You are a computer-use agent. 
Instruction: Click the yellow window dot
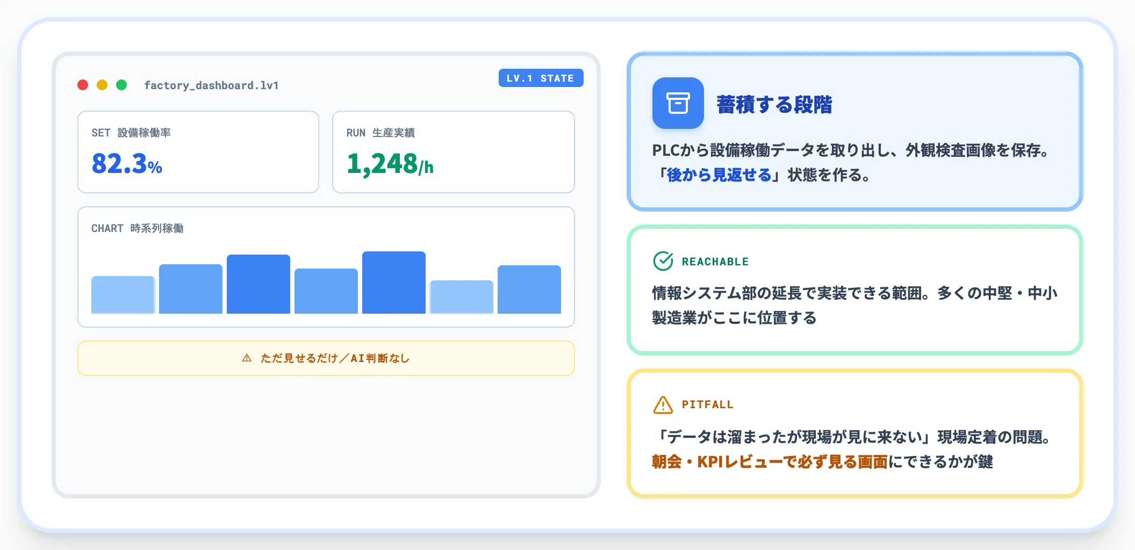click(x=102, y=85)
